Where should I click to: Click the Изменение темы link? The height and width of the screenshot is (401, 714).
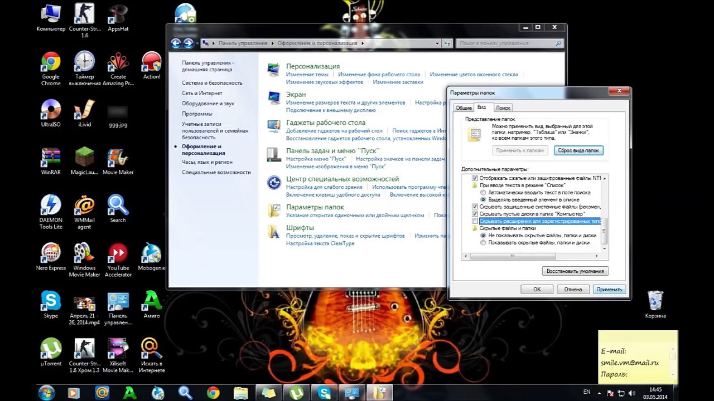pyautogui.click(x=307, y=74)
